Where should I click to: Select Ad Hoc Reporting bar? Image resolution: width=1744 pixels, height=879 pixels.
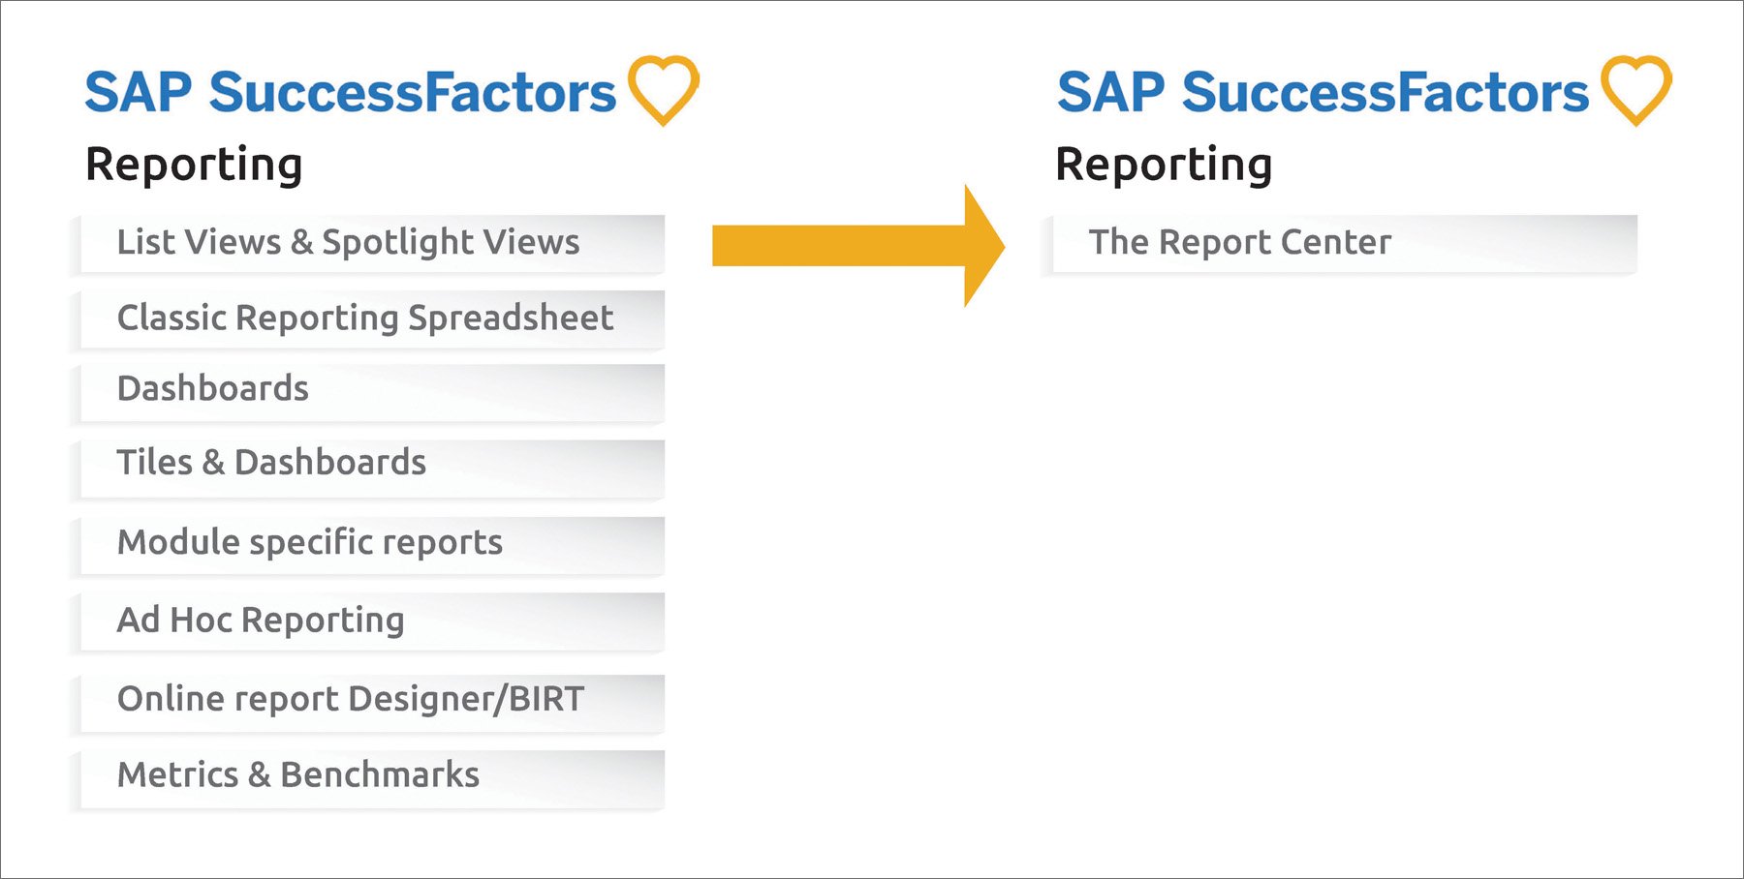point(368,622)
